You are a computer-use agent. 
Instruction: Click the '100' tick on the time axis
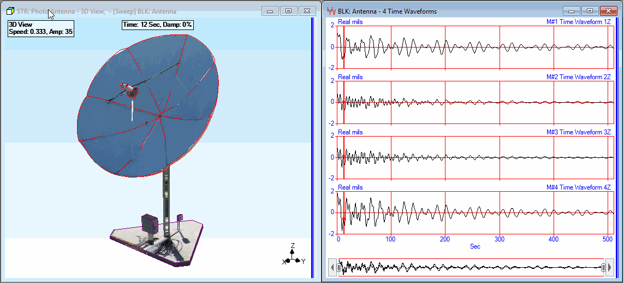tap(391, 239)
